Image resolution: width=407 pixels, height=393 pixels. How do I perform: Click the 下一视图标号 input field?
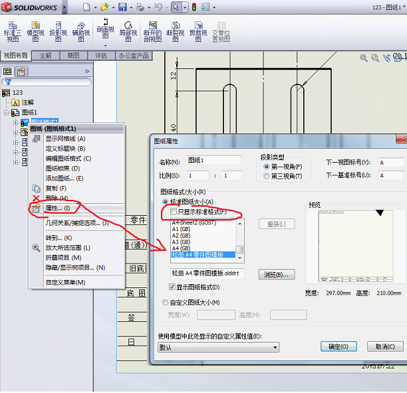[391, 163]
